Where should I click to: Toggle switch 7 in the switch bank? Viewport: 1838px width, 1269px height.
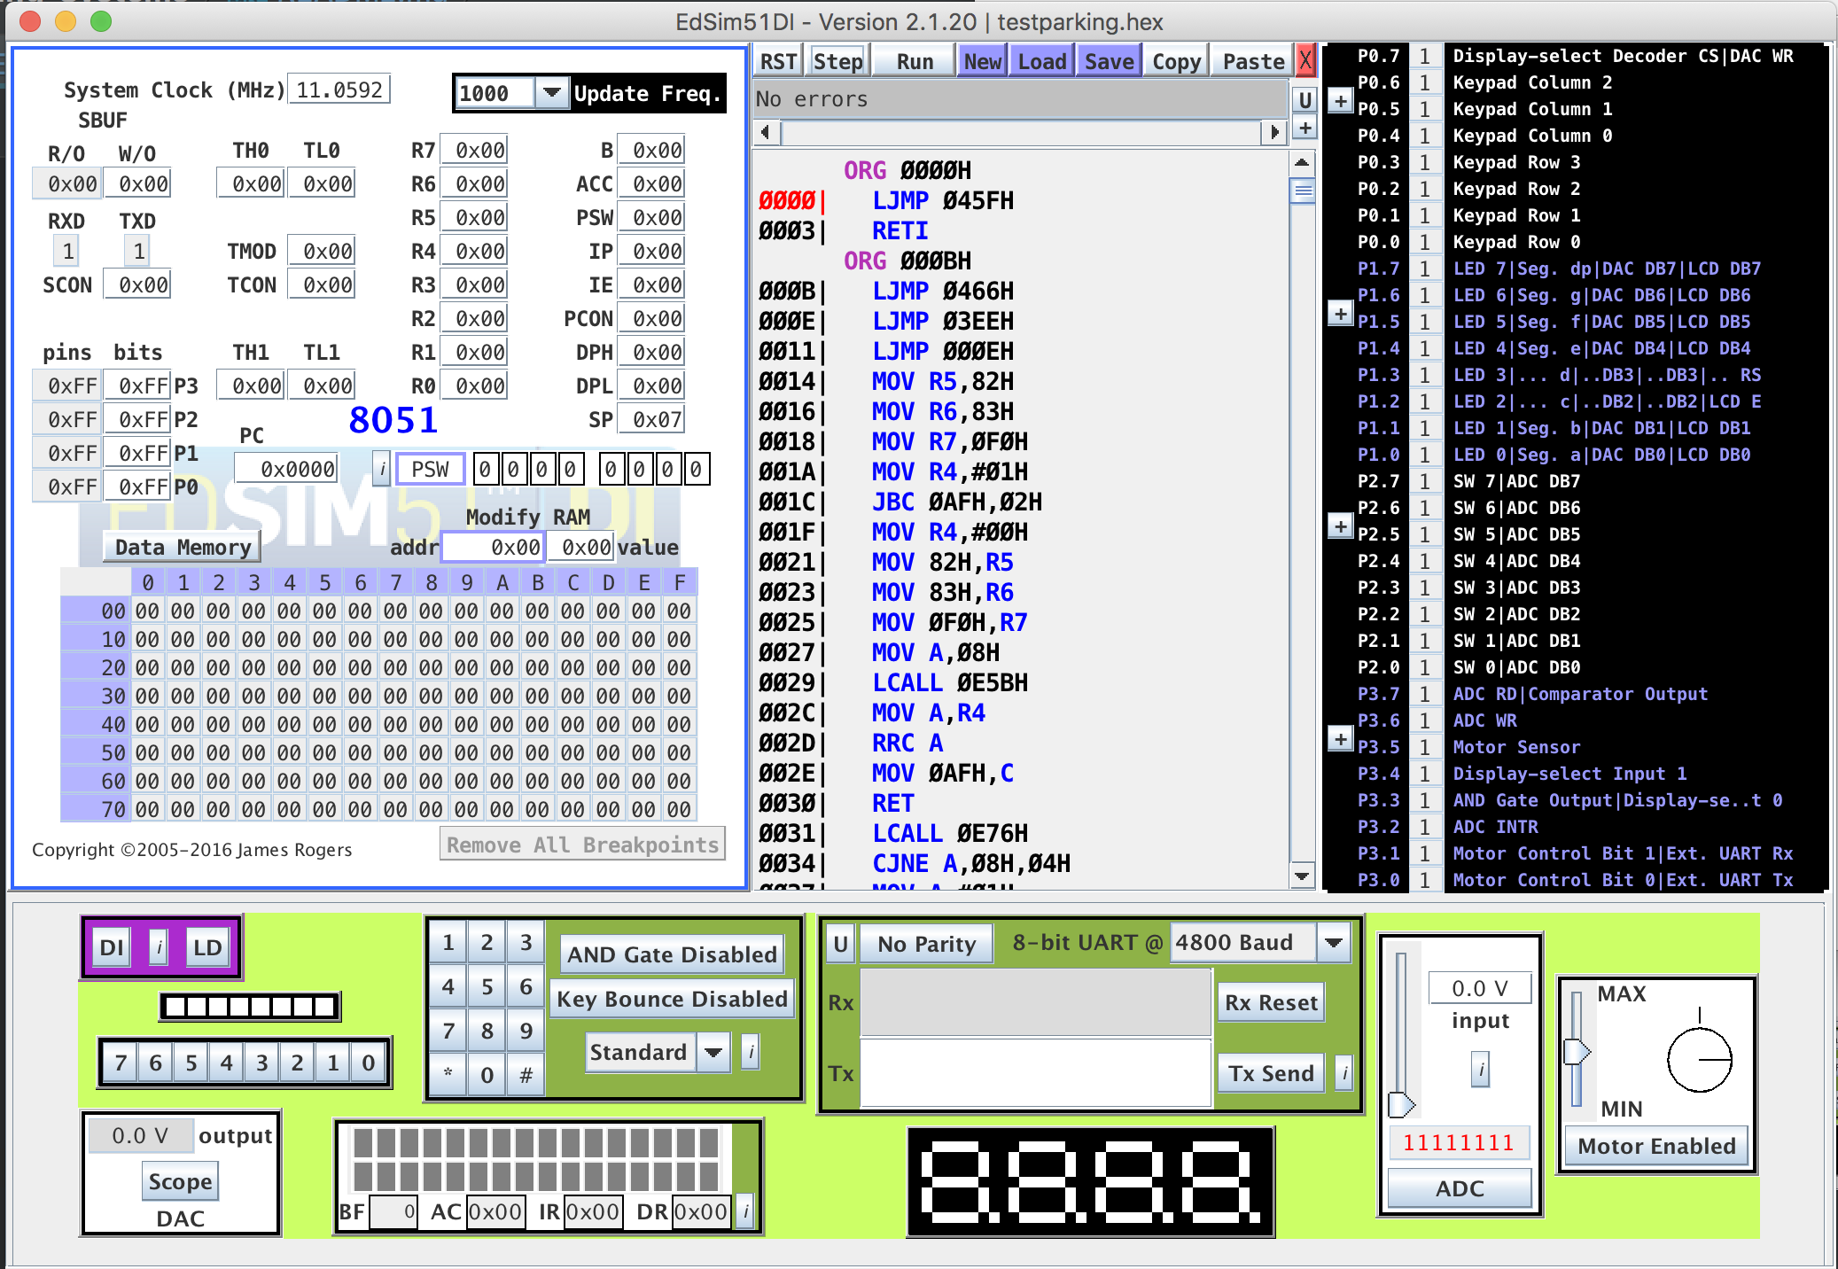pyautogui.click(x=121, y=1063)
